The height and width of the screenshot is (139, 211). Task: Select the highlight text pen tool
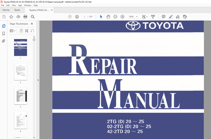tap(171, 17)
